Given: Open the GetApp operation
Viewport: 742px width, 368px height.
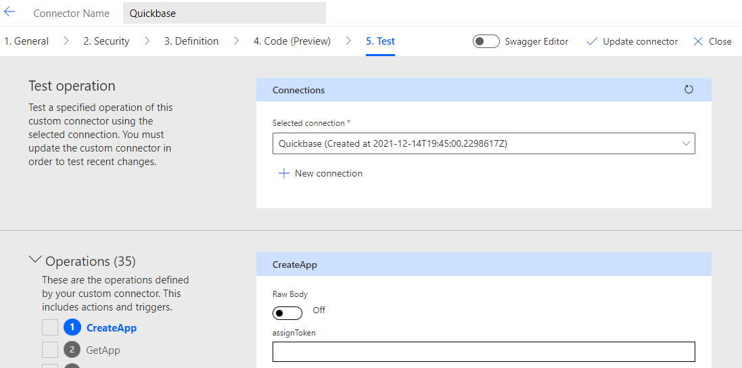Looking at the screenshot, I should [x=103, y=350].
